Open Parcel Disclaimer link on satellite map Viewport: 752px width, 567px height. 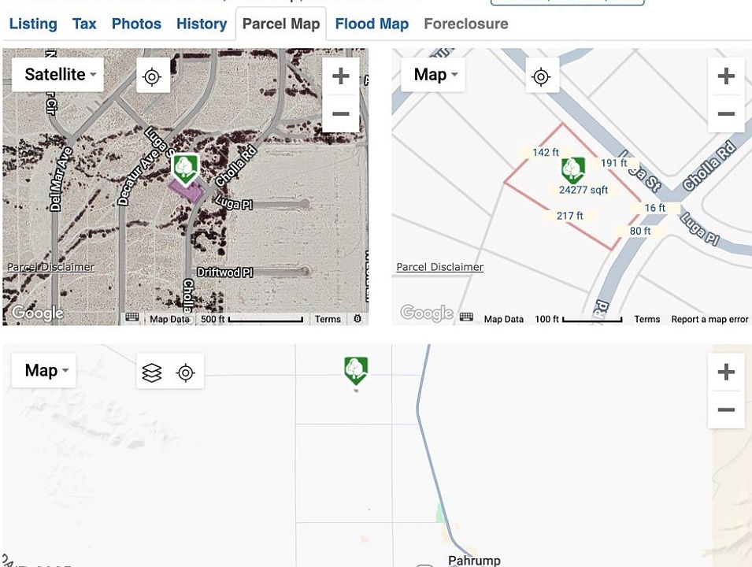(x=50, y=267)
